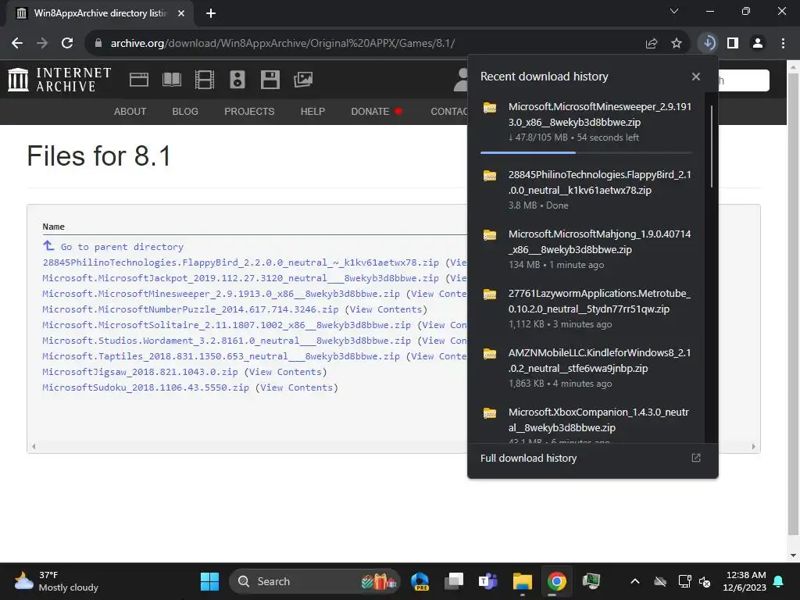800x600 pixels.
Task: Open the PROJECTS menu item
Action: pos(249,111)
